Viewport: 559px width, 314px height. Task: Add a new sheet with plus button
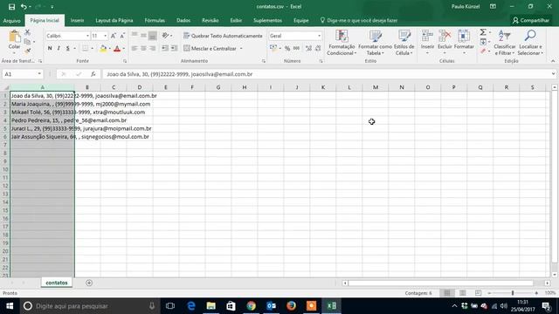(89, 283)
